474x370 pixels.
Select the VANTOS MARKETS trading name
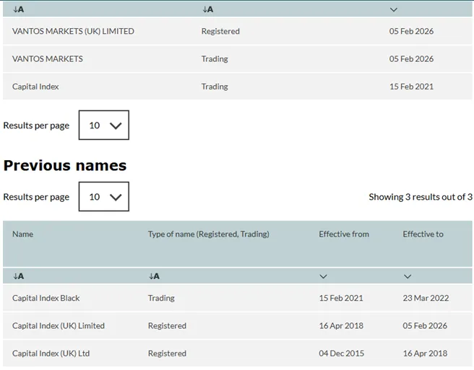[x=48, y=59]
